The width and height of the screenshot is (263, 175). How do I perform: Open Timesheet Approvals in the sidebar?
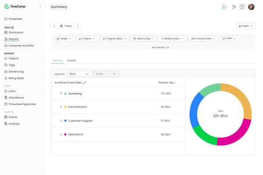22,104
